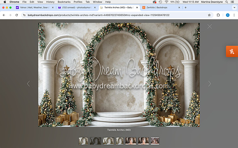Image resolution: width=238 pixels, height=148 pixels.
Task: Click the main Twinkle Arches backdrop image
Action: [x=119, y=75]
